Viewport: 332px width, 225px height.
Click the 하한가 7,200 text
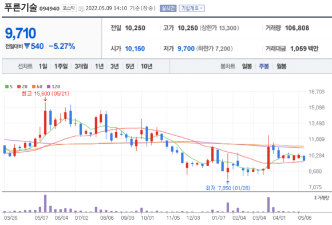point(214,49)
